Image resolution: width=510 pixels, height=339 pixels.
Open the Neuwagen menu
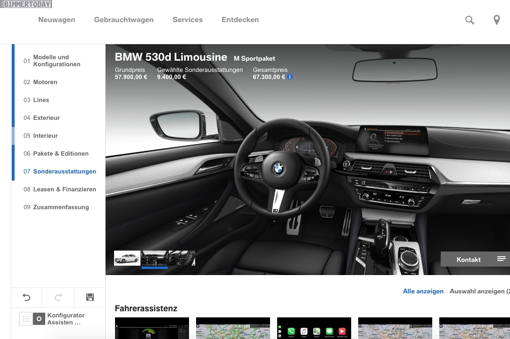pos(57,20)
